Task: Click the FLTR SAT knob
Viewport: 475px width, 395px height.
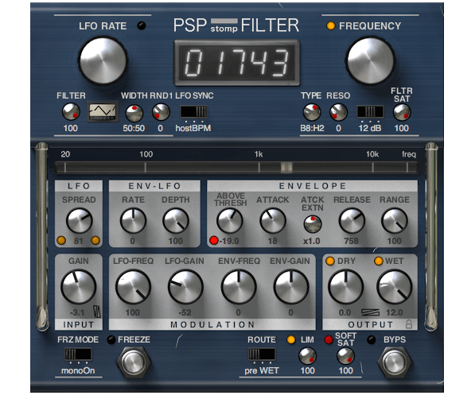Action: click(402, 112)
